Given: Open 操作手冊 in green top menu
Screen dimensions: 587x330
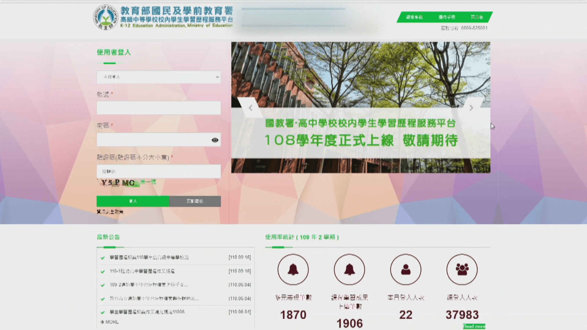Looking at the screenshot, I should pos(447,17).
